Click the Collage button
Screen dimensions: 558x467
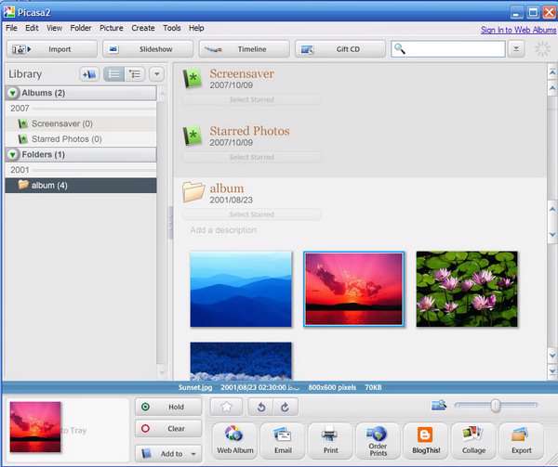(x=473, y=441)
